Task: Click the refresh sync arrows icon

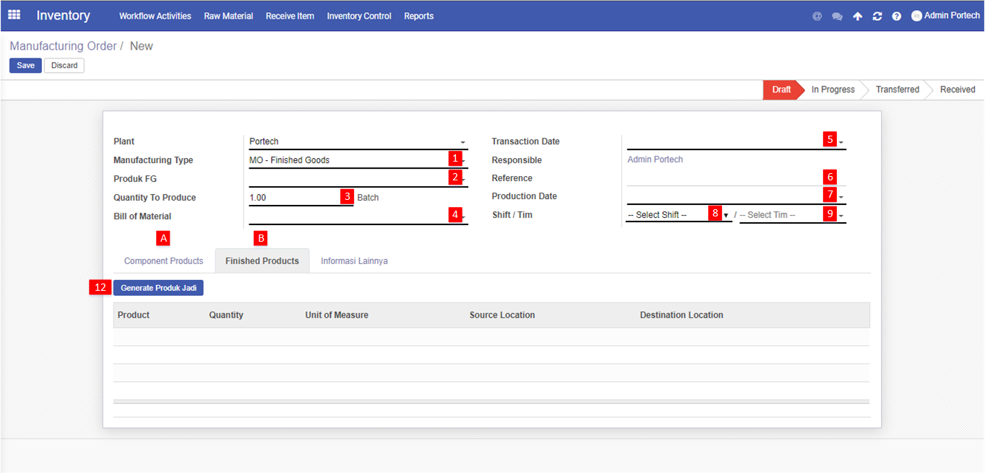Action: tap(877, 16)
